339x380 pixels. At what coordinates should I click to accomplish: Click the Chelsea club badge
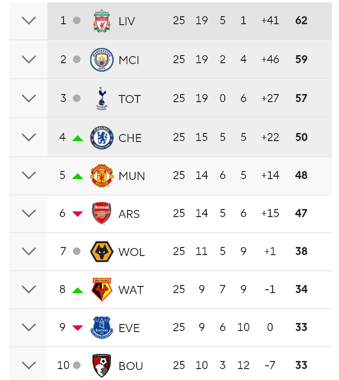[101, 137]
